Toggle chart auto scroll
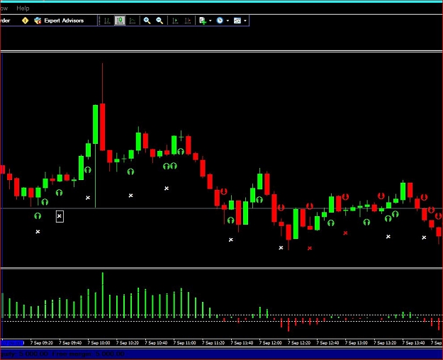443x360 pixels. [175, 21]
